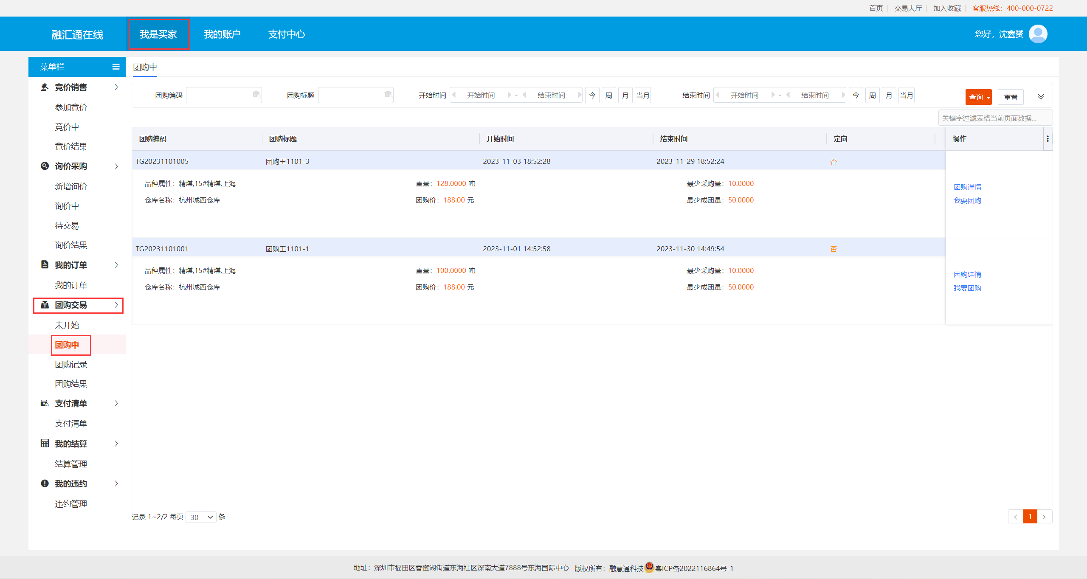Open the 竞价中 sidebar item

tap(67, 127)
